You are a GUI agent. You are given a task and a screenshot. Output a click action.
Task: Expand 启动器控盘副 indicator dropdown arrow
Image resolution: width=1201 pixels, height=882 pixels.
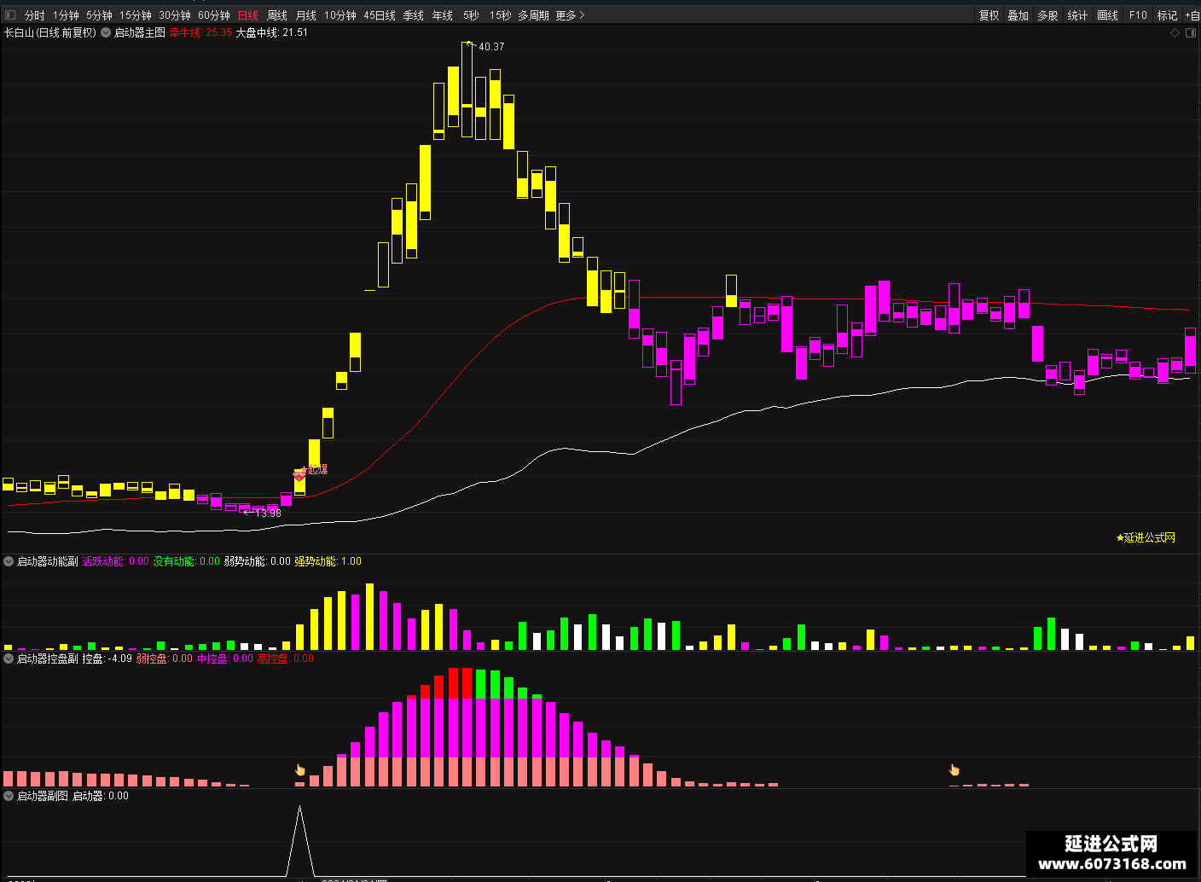click(x=9, y=659)
